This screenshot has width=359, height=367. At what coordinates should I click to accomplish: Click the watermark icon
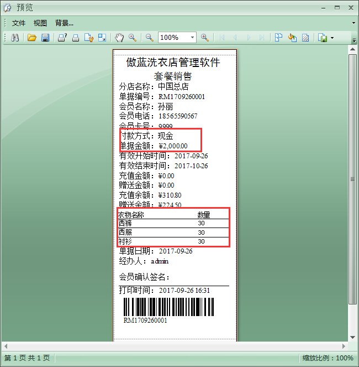coord(305,38)
